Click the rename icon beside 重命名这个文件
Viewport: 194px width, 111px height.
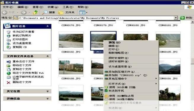point(9,62)
